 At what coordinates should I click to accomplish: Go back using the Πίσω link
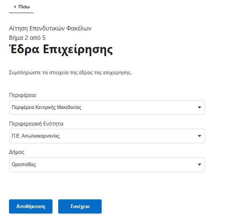[21, 7]
